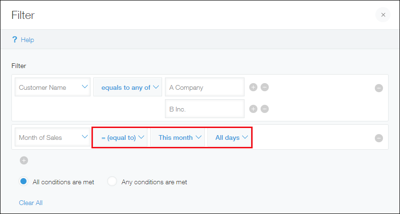Open the Help link
400x214 pixels.
pos(27,40)
